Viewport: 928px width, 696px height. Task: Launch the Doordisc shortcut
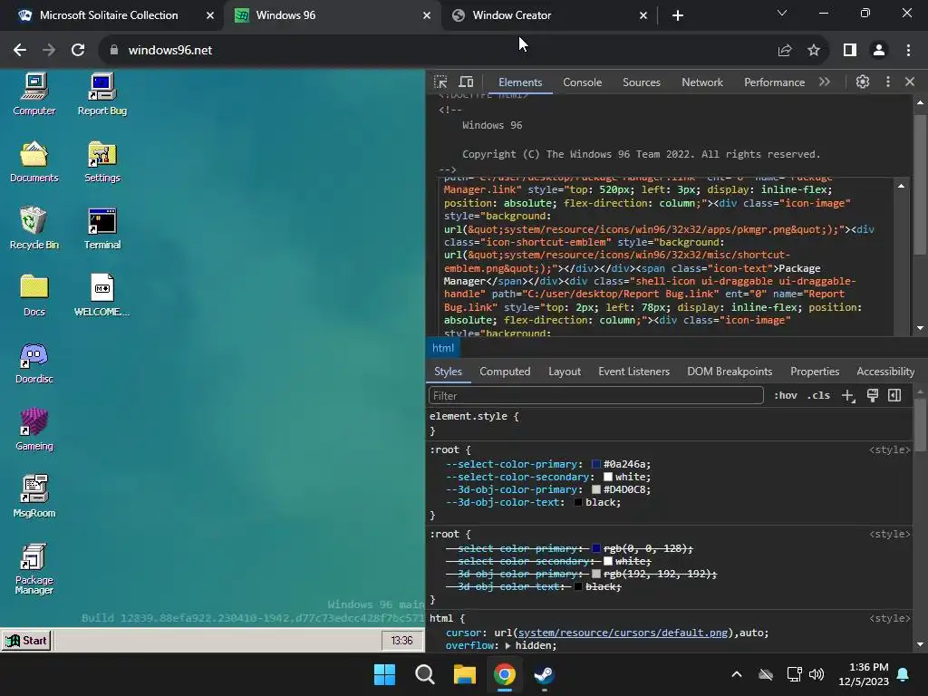click(34, 362)
